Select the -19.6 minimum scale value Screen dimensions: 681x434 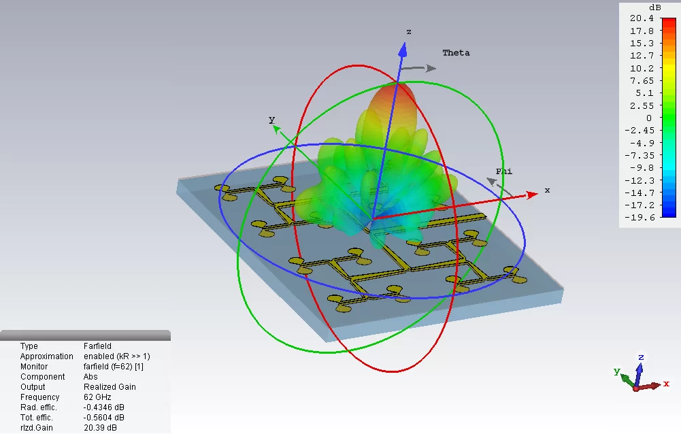[x=640, y=218]
